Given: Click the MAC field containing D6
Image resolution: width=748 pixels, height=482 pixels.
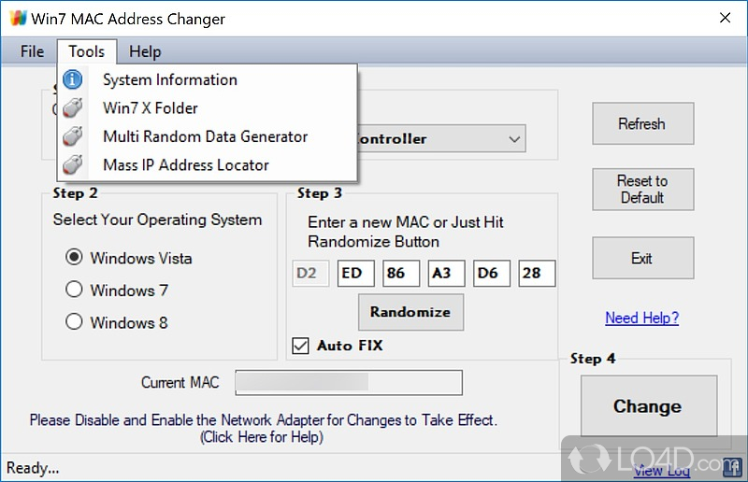Looking at the screenshot, I should pos(492,273).
